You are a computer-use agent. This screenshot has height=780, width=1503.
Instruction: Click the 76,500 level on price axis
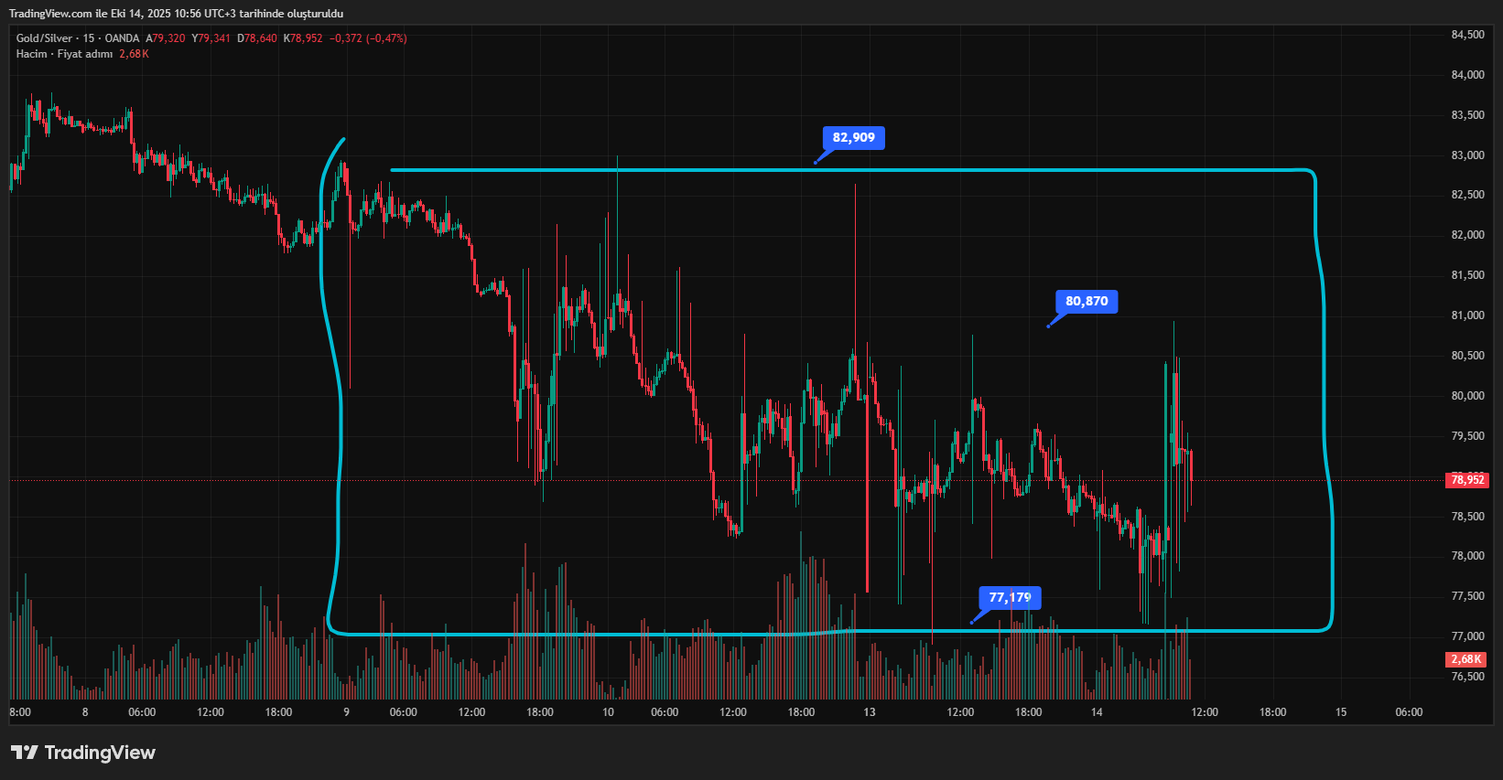[1467, 677]
